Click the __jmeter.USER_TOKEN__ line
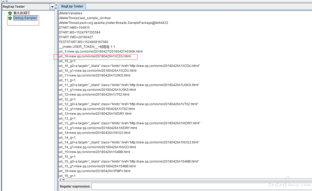This screenshot has height=191, width=312. tap(87, 47)
